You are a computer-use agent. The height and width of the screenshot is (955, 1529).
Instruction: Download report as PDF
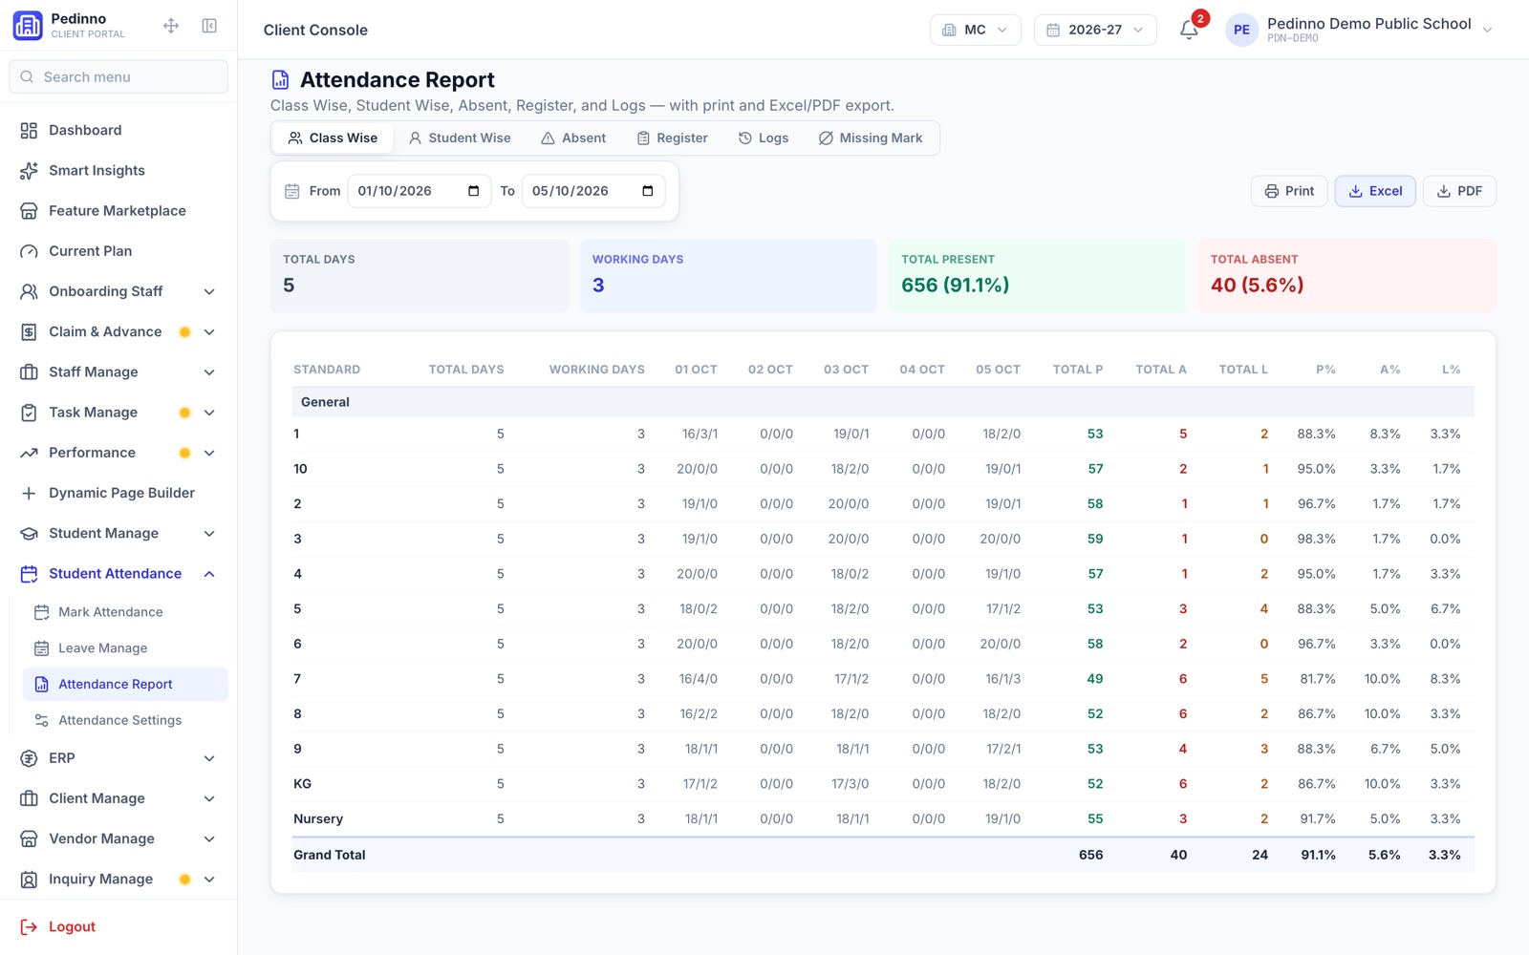coord(1459,191)
